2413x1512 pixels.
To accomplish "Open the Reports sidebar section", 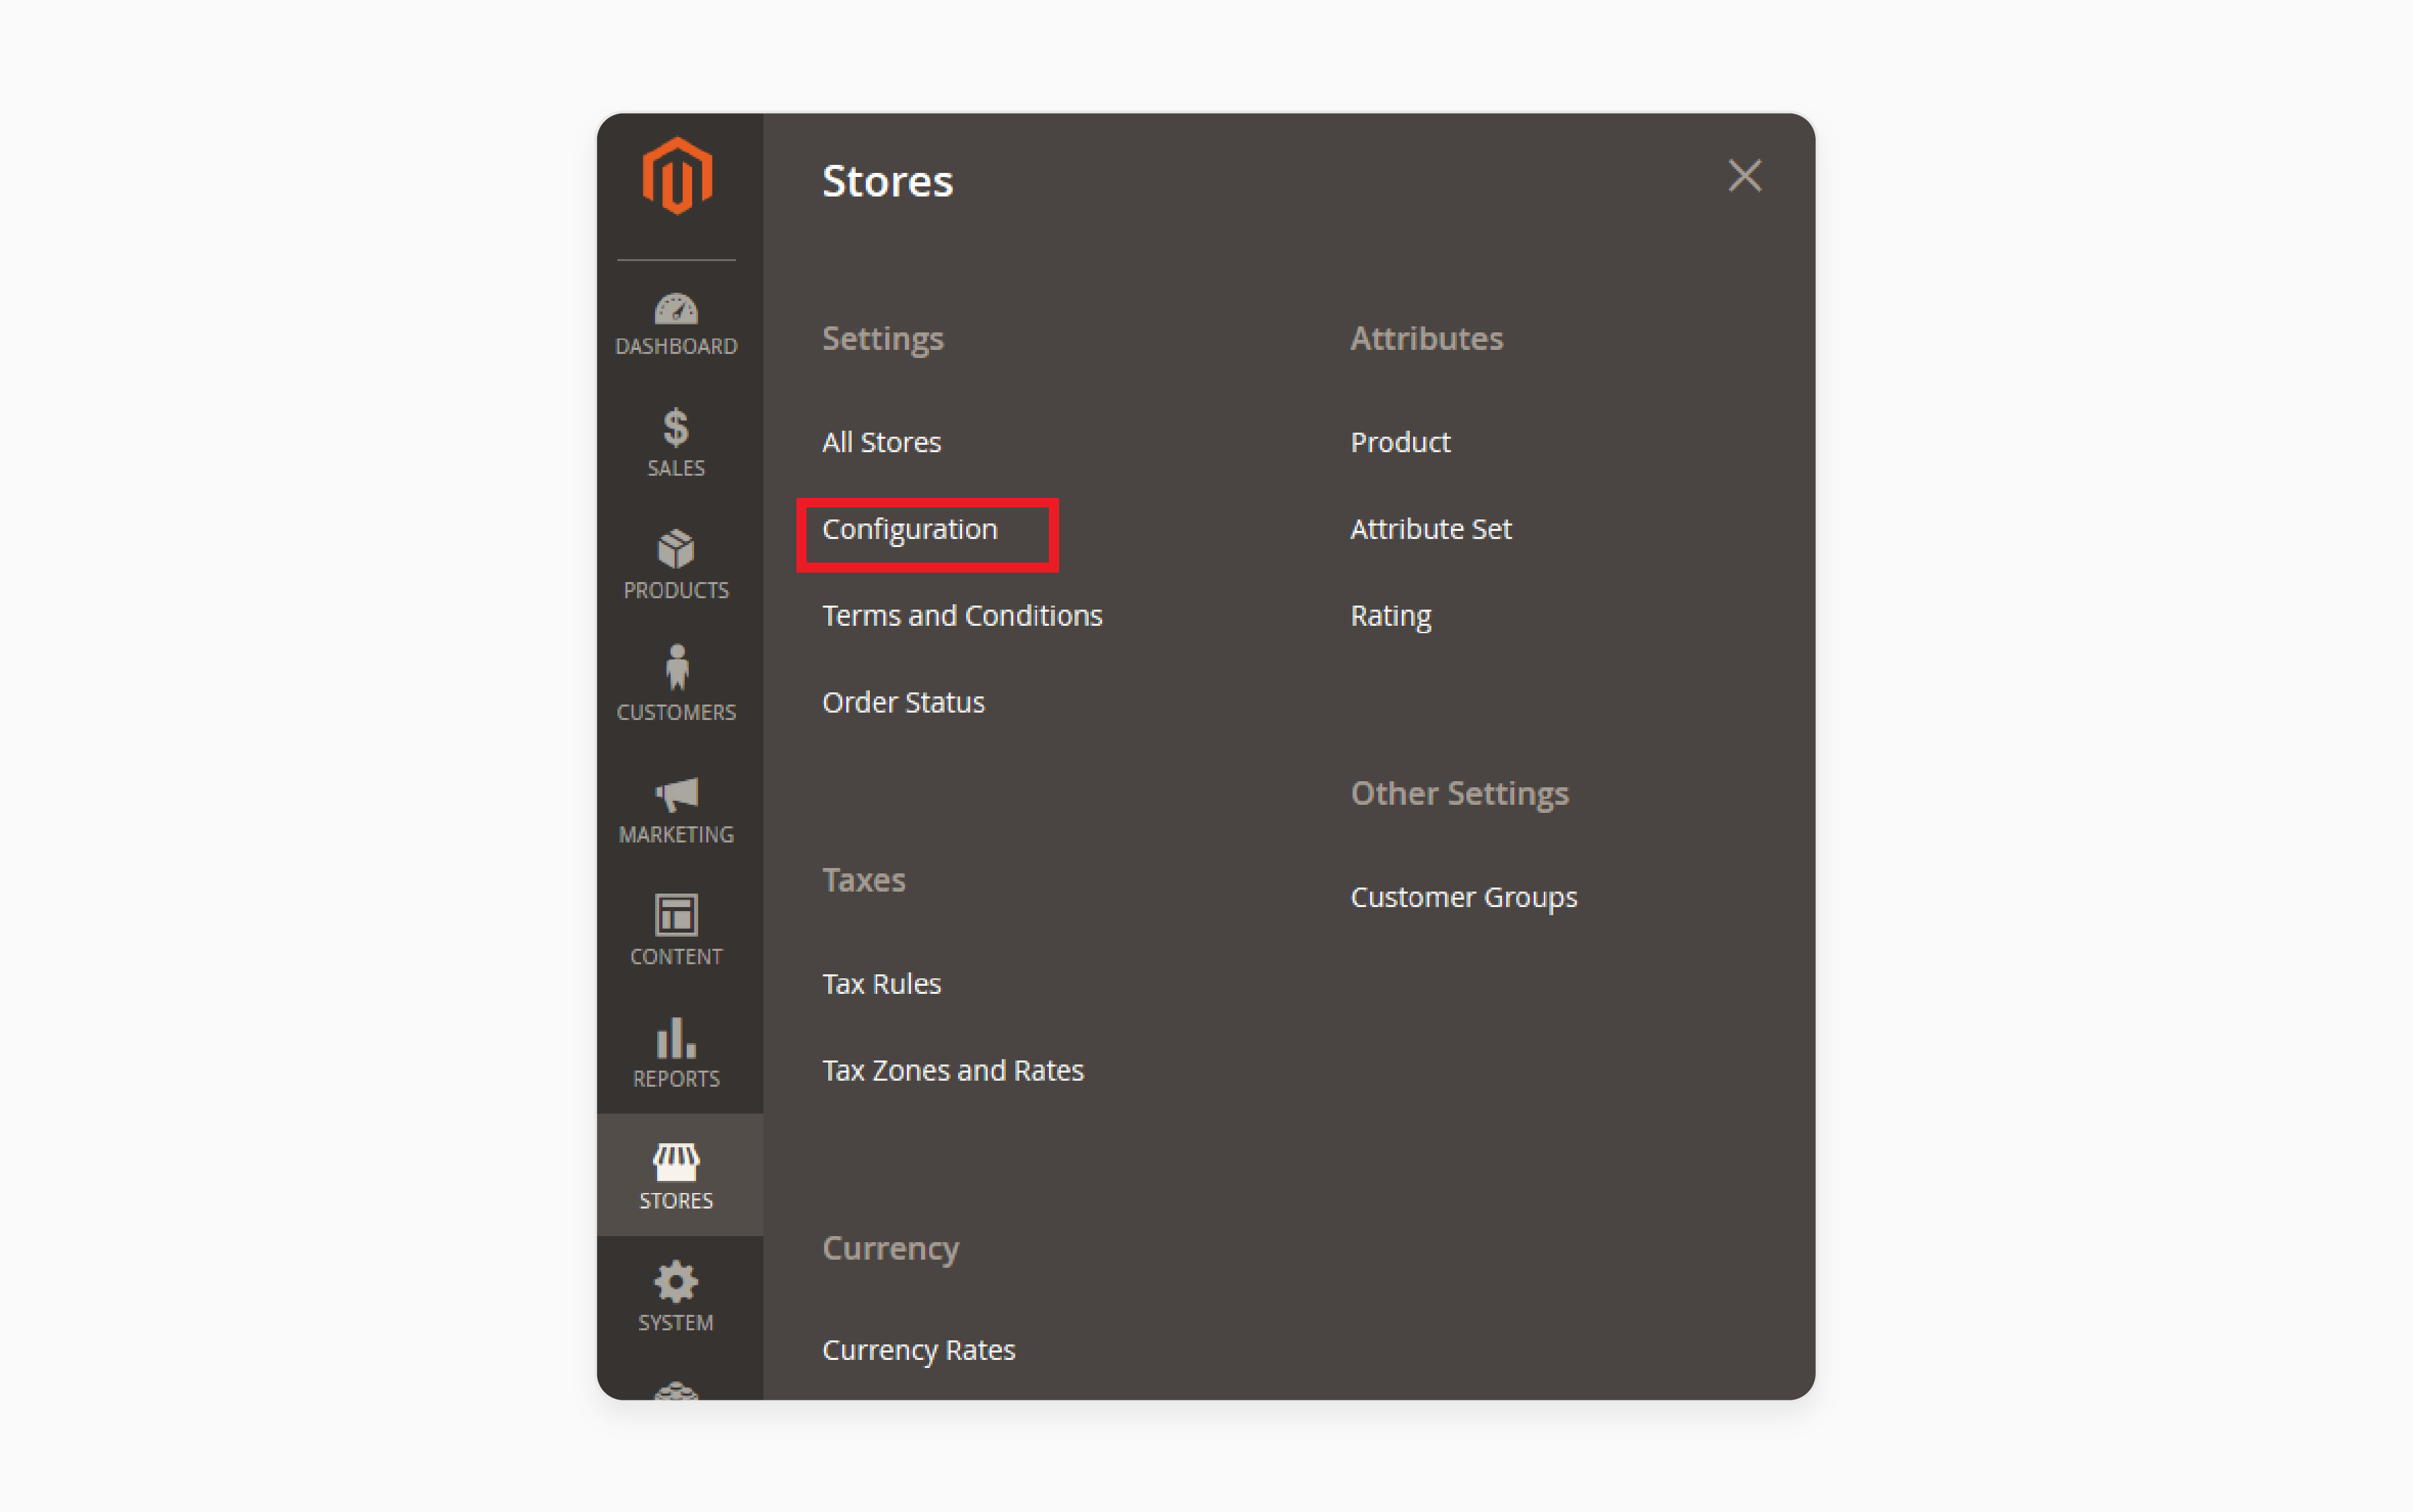I will [x=677, y=1053].
